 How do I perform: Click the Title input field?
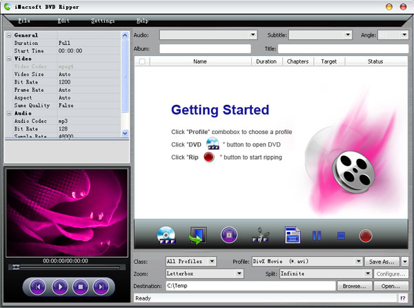pos(343,48)
